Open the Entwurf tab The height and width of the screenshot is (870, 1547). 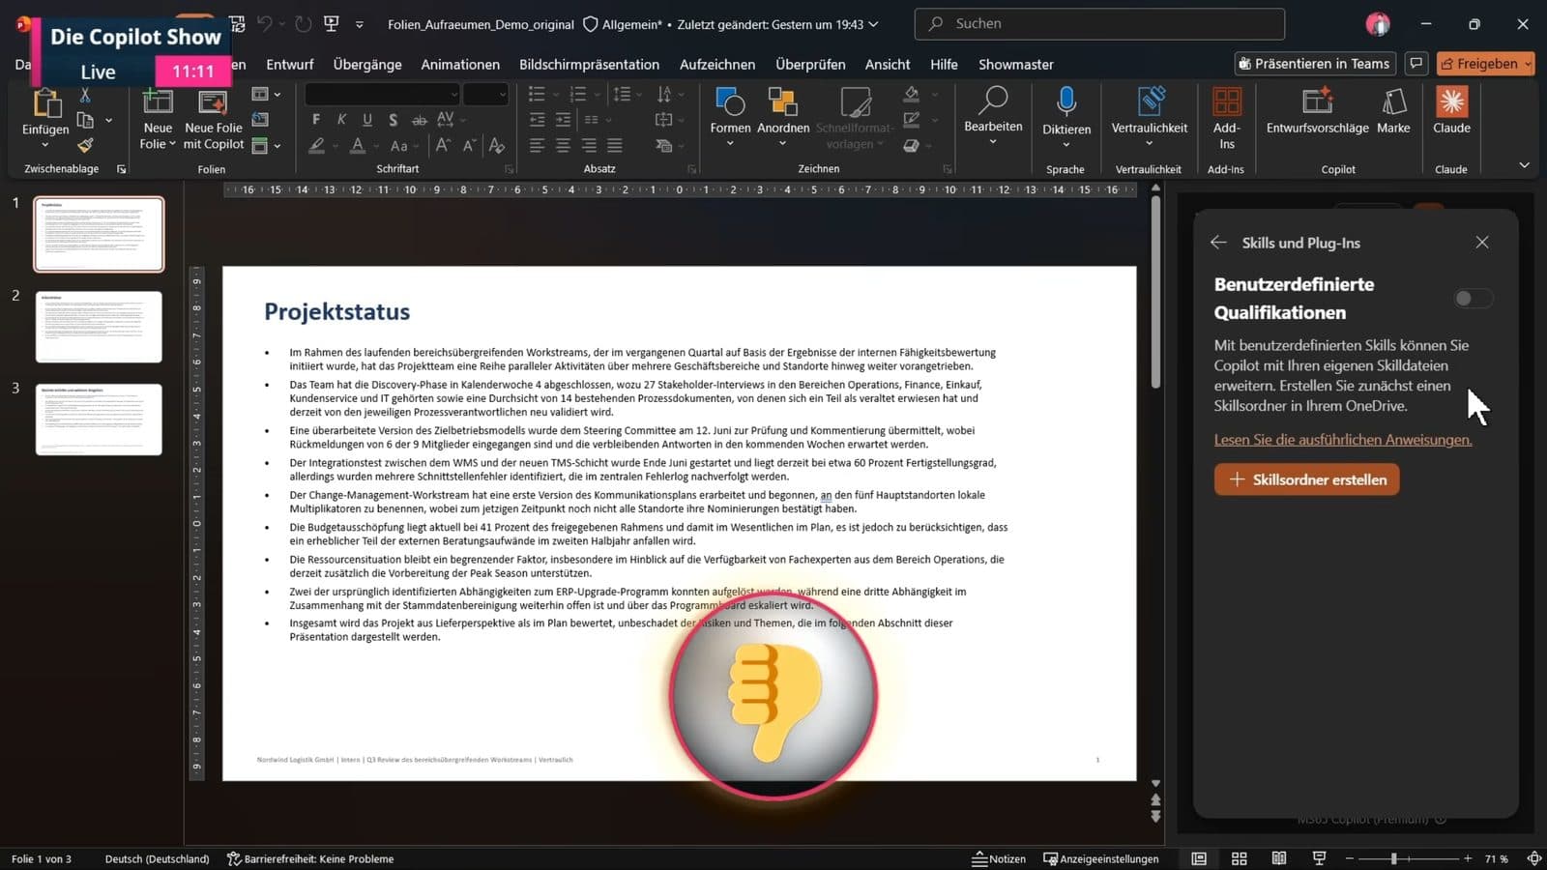click(x=290, y=64)
